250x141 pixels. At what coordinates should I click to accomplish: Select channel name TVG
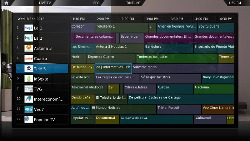[38, 89]
